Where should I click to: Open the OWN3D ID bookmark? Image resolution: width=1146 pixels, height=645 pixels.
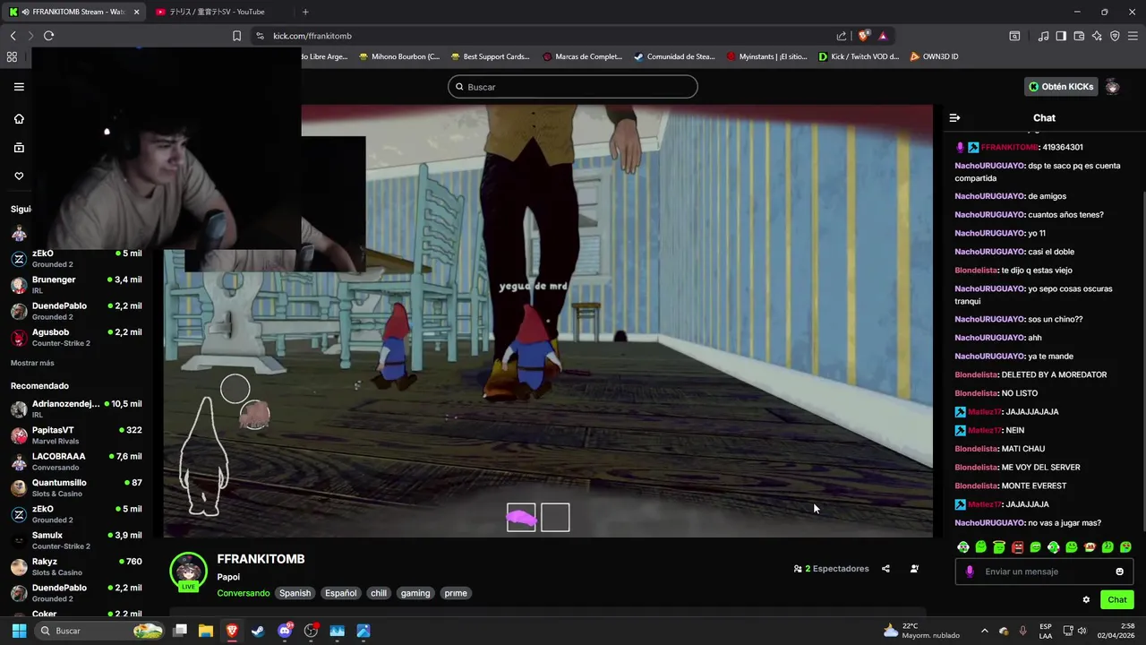tap(934, 56)
